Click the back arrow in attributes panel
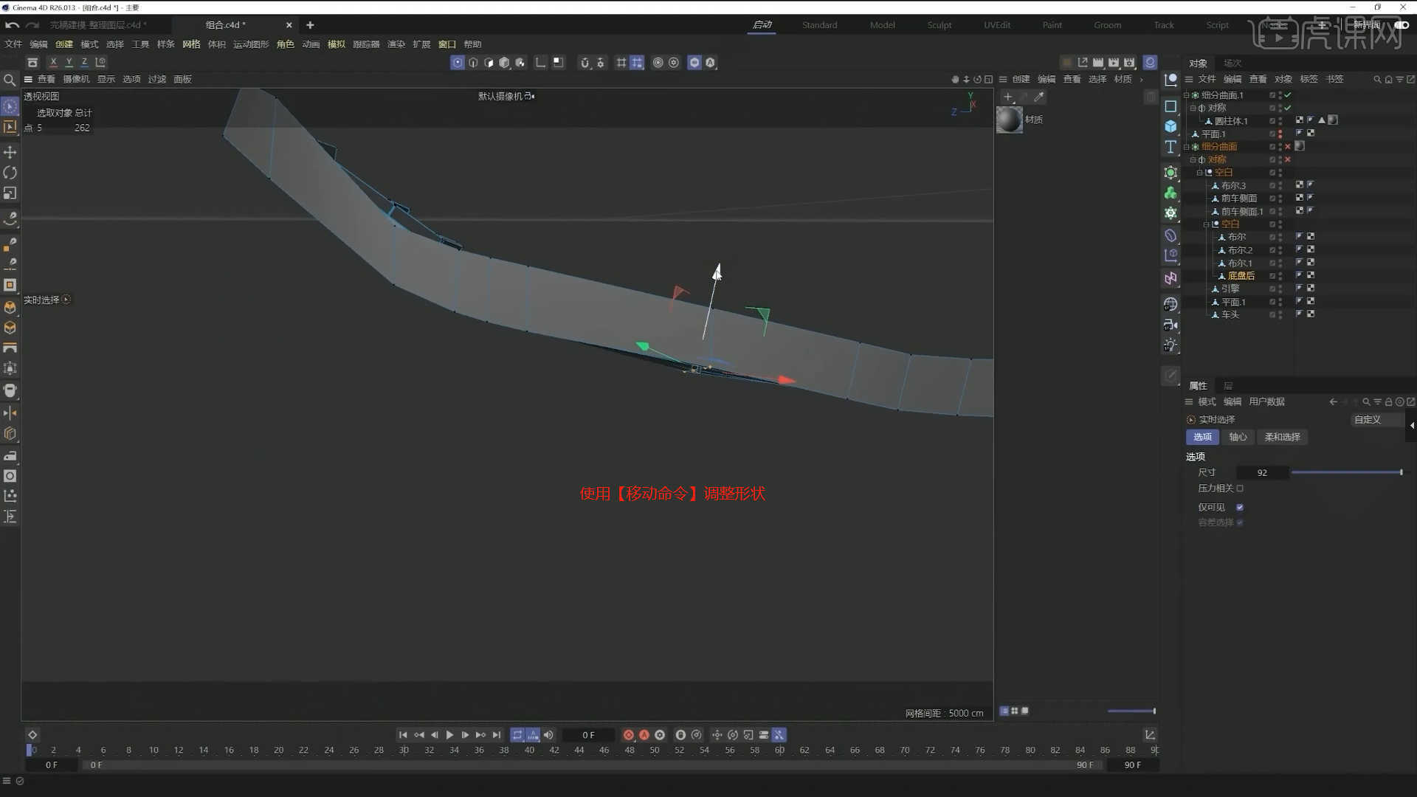Image resolution: width=1417 pixels, height=797 pixels. 1333,402
